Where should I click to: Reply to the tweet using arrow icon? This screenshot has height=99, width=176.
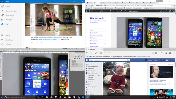(x=32, y=42)
